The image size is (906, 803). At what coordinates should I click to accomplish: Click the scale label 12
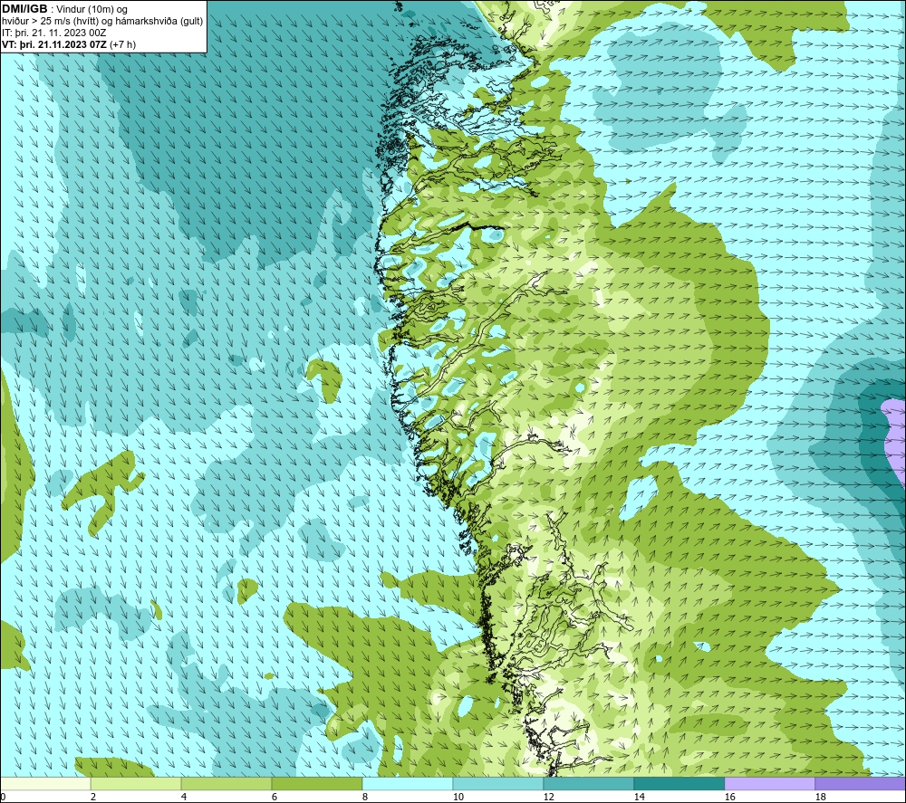548,797
